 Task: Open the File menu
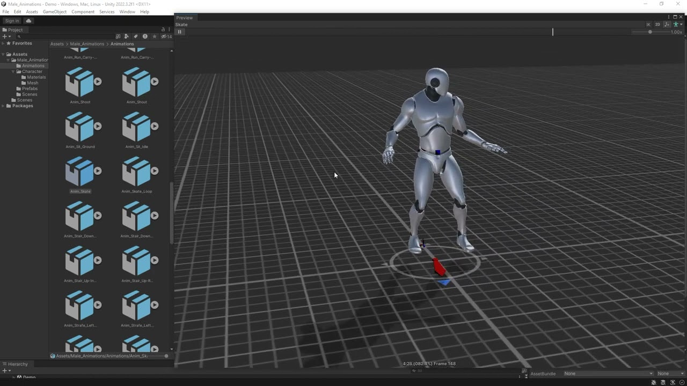tap(5, 11)
